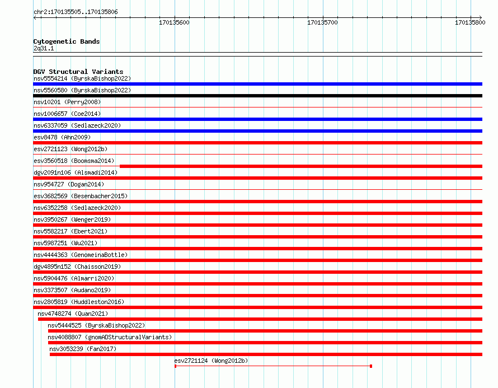Select the thick red esv3560518 bar
The image size is (498, 388).
[x=301, y=166]
